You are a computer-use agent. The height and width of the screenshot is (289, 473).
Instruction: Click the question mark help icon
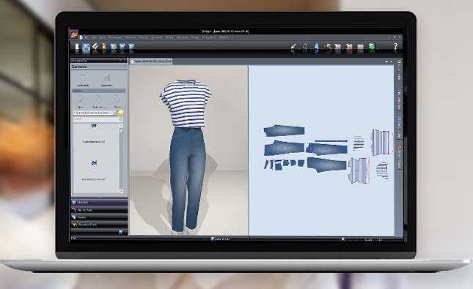(x=395, y=48)
